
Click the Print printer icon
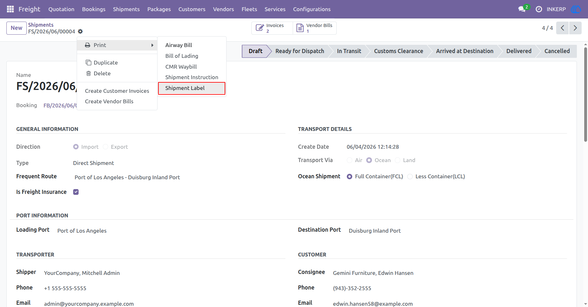pos(87,45)
